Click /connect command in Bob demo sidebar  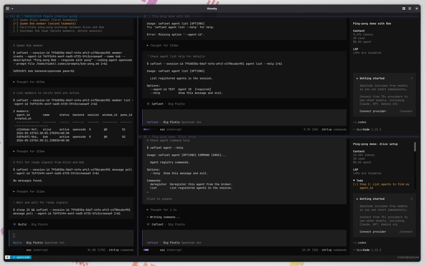point(406,111)
